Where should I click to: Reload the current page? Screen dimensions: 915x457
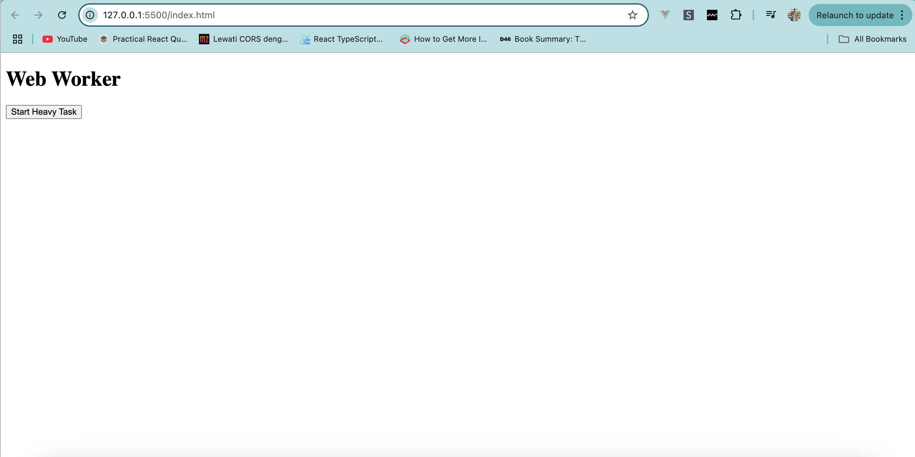click(62, 15)
